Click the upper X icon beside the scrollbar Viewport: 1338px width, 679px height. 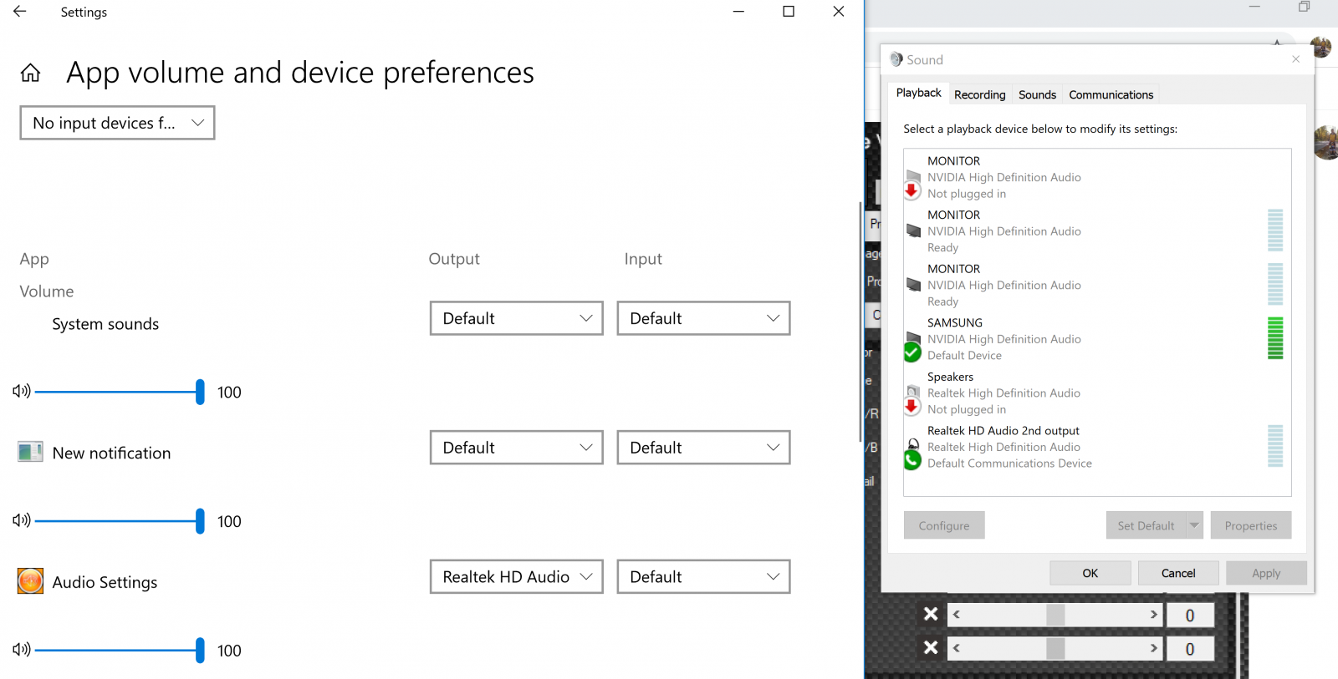[x=931, y=615]
